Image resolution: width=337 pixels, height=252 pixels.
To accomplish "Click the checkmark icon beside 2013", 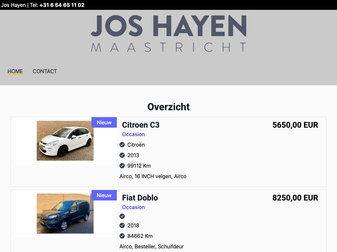I will click(122, 155).
